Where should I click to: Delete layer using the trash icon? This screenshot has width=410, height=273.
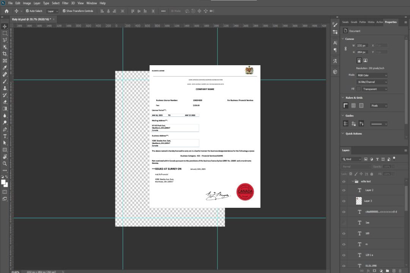click(x=400, y=271)
